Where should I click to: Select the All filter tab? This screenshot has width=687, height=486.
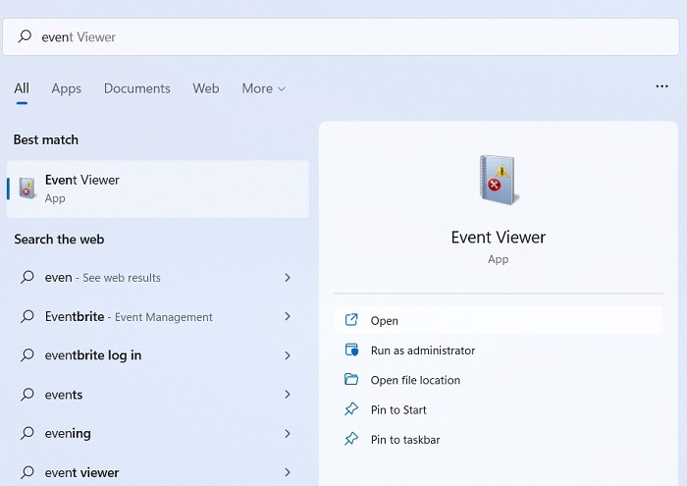(x=22, y=88)
